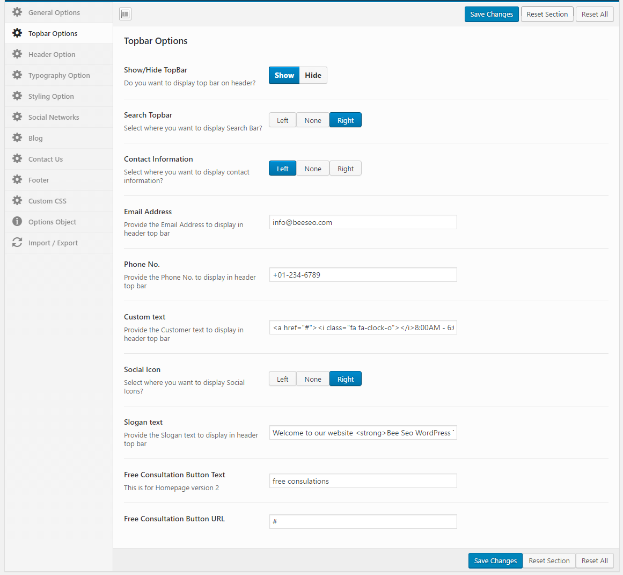The width and height of the screenshot is (623, 575).
Task: Open the Styling Option section
Action: coord(51,96)
